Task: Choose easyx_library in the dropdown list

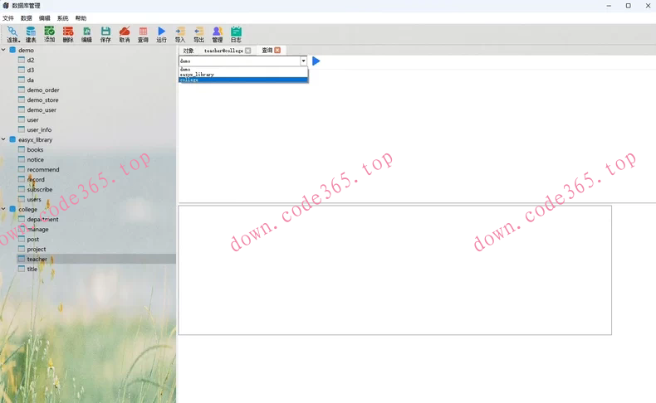Action: pyautogui.click(x=243, y=75)
